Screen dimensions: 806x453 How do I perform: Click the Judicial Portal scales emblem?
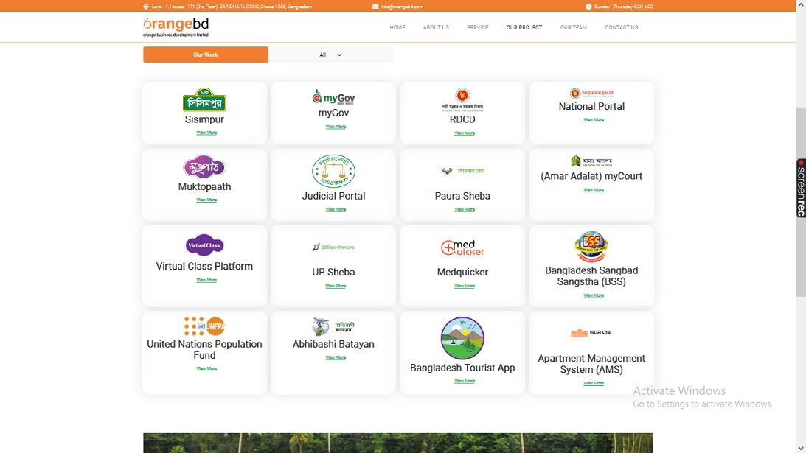pos(333,172)
